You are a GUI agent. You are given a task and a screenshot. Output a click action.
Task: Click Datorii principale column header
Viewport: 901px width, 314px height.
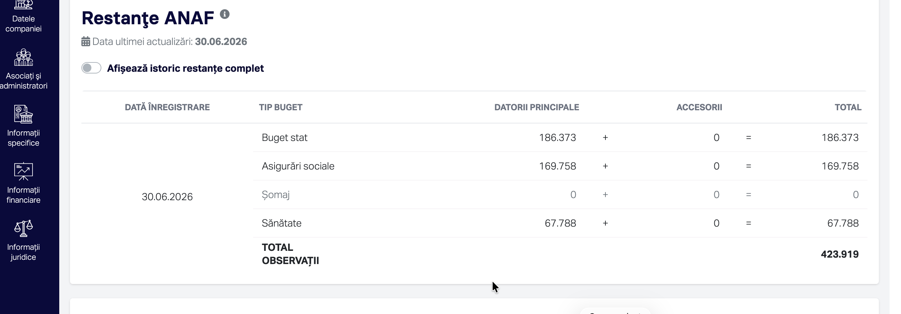pos(537,107)
